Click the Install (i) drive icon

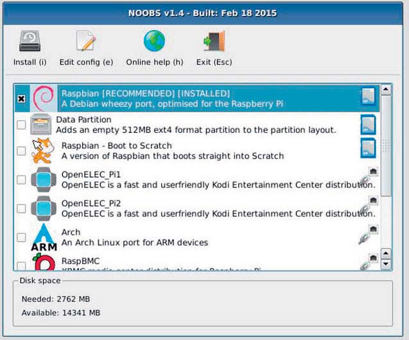(30, 41)
